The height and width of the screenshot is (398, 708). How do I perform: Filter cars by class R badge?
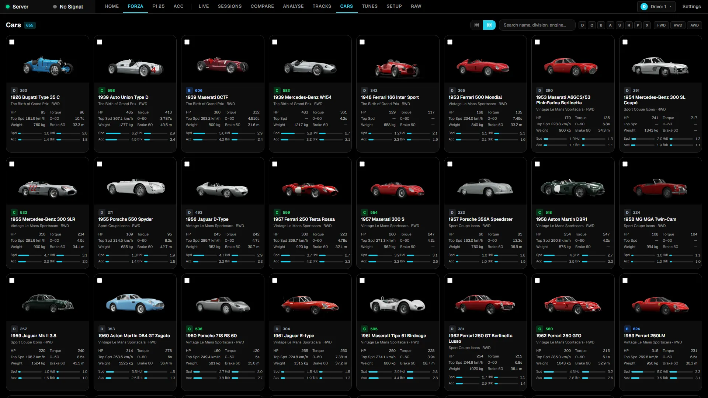click(629, 25)
